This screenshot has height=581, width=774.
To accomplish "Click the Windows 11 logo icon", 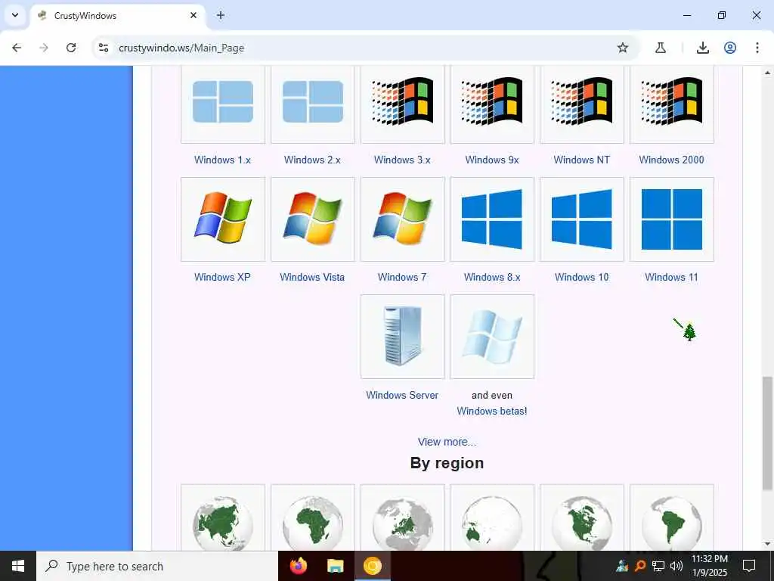I will click(x=672, y=219).
